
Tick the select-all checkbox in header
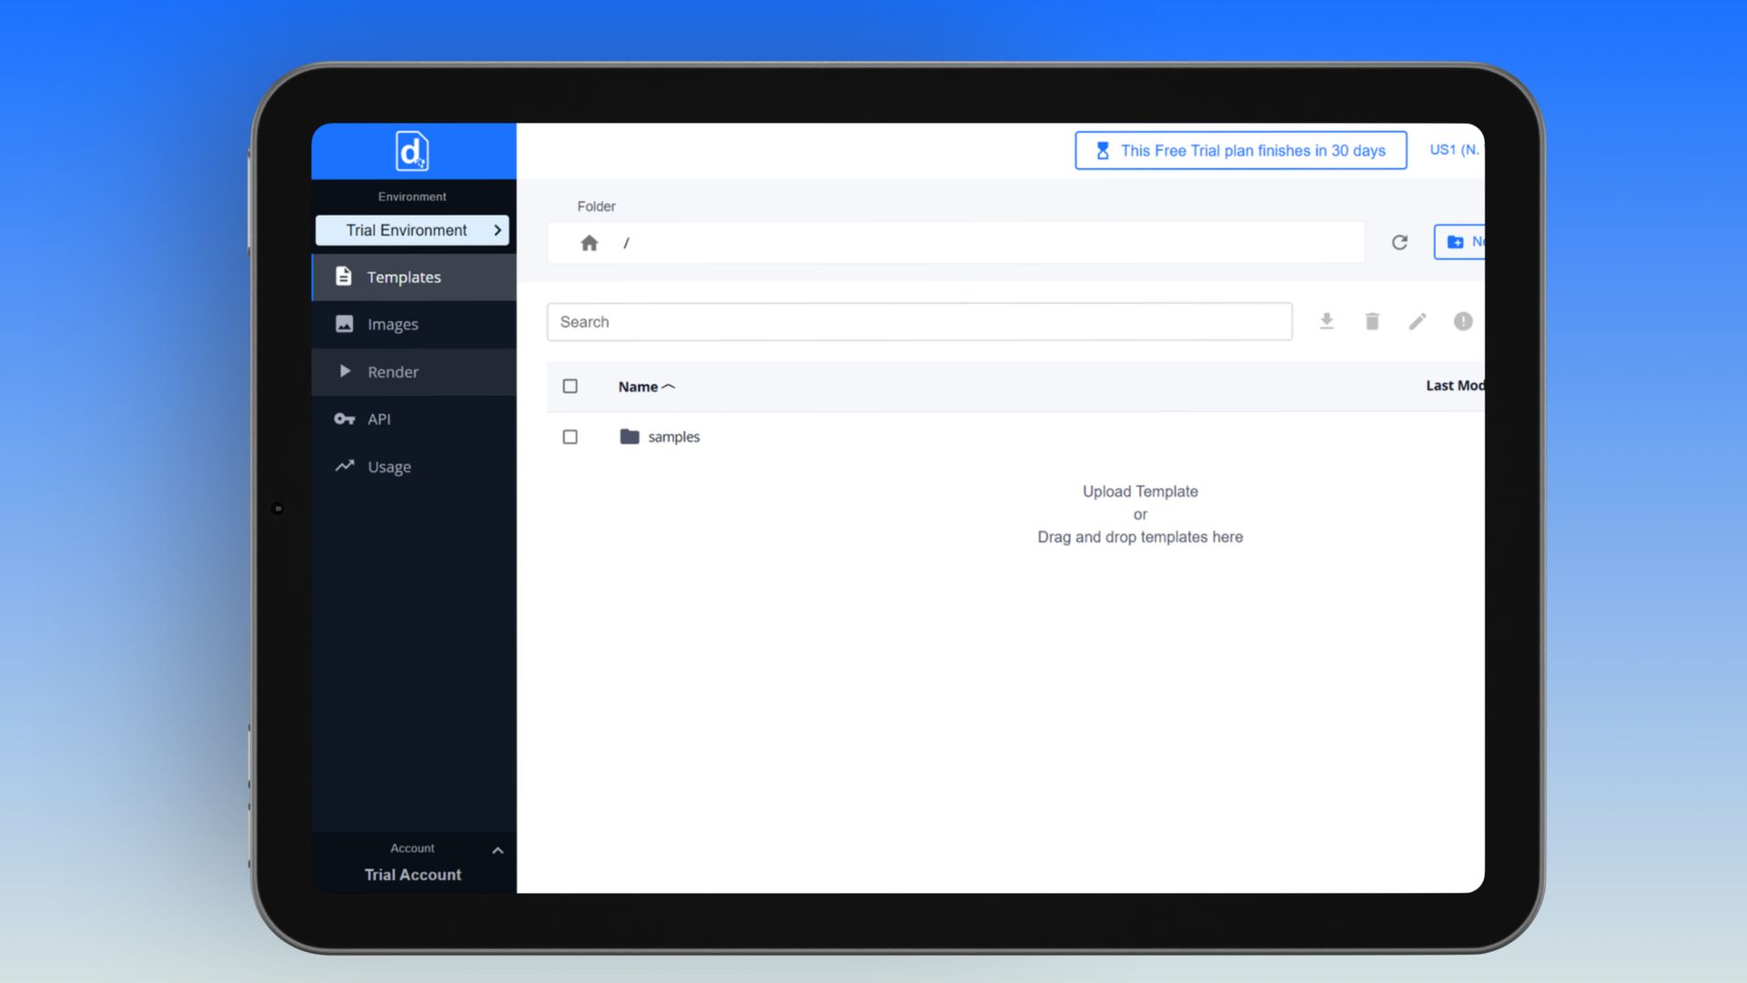571,386
